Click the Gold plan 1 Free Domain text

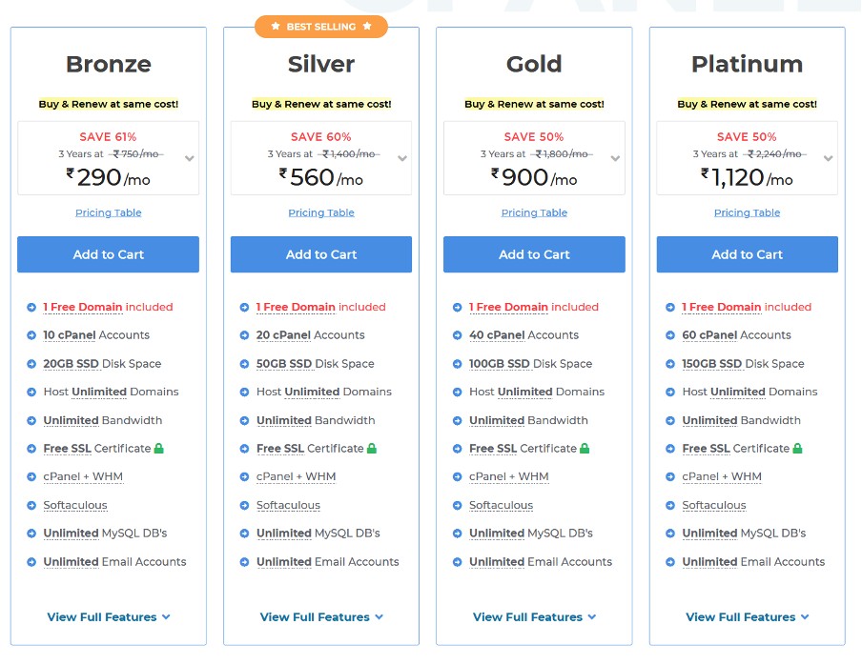(x=507, y=308)
